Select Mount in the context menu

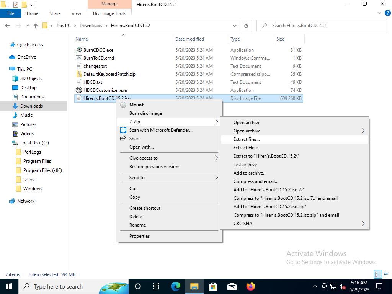(x=136, y=105)
